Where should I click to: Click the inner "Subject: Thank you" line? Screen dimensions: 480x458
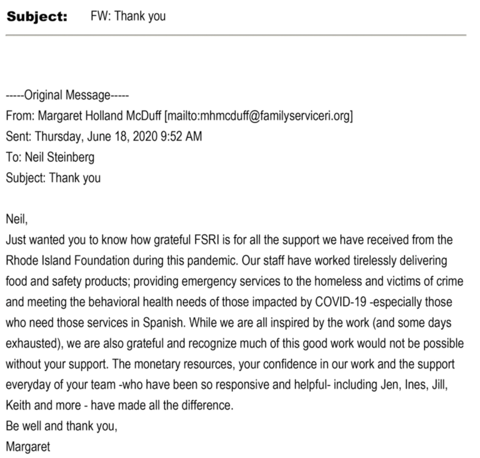pyautogui.click(x=53, y=177)
